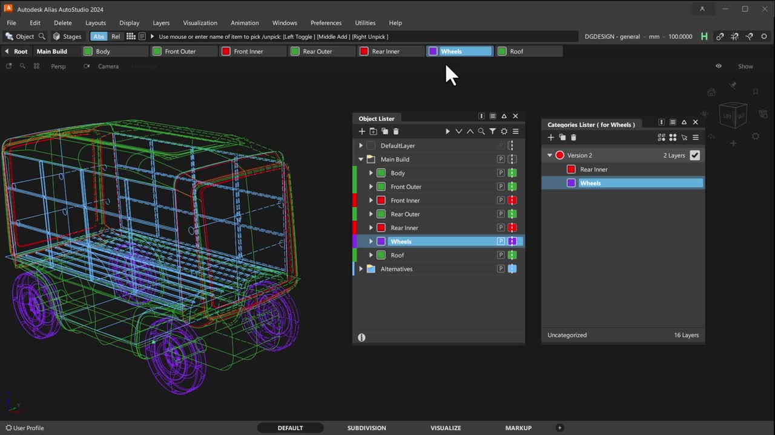Expand the Body layer
The height and width of the screenshot is (435, 775).
(x=371, y=173)
